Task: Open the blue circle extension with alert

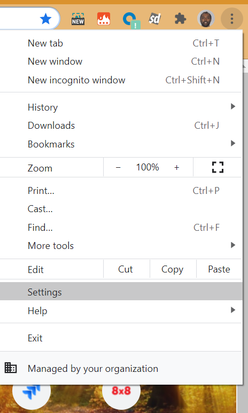Action: pos(131,20)
